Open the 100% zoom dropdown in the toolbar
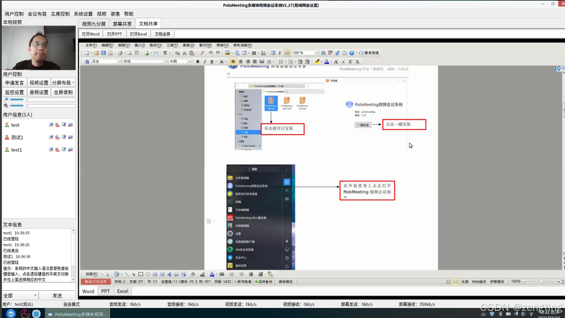 click(317, 53)
